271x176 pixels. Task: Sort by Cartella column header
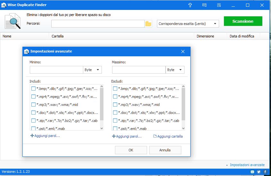(121, 36)
